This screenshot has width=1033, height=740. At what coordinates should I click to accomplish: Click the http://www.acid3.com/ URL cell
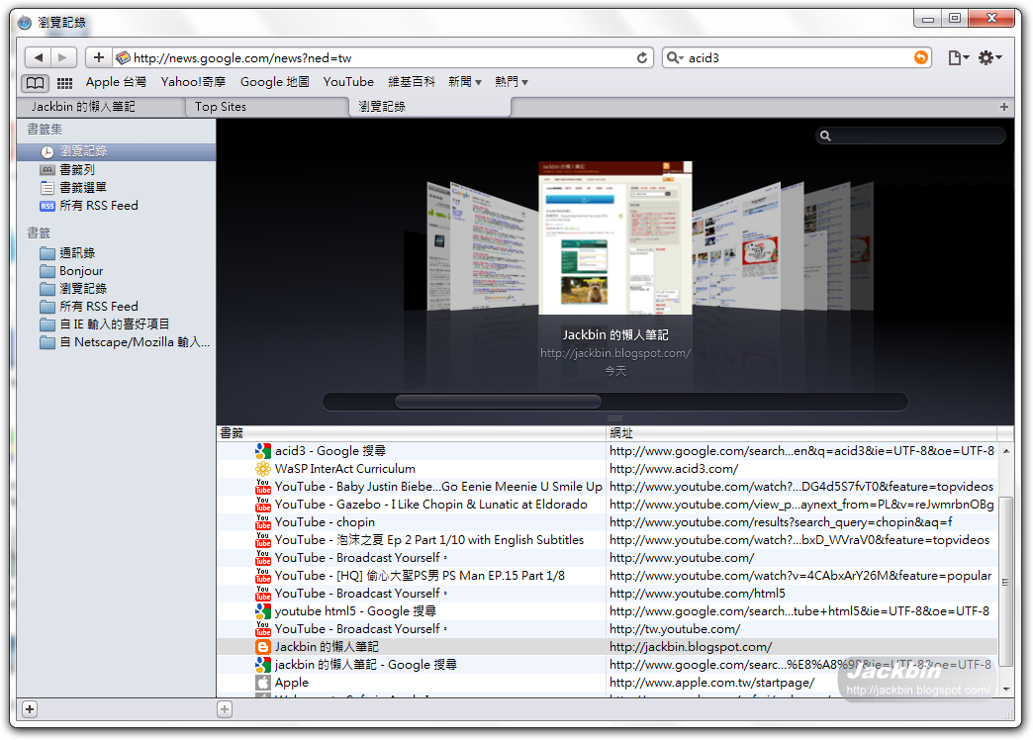coord(801,469)
